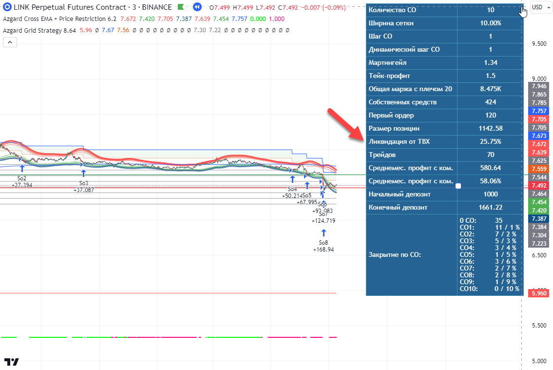This screenshot has width=553, height=370.
Task: Click the 58.06% monthly profit value
Action: (490, 181)
